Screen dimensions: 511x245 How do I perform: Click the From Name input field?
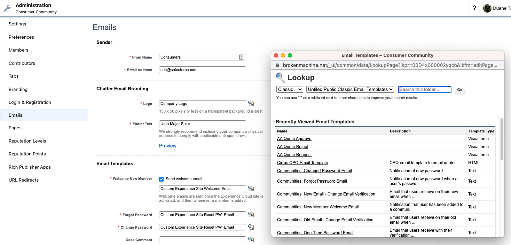coord(203,57)
